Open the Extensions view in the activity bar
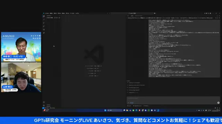This screenshot has width=222, height=124. click(44, 30)
